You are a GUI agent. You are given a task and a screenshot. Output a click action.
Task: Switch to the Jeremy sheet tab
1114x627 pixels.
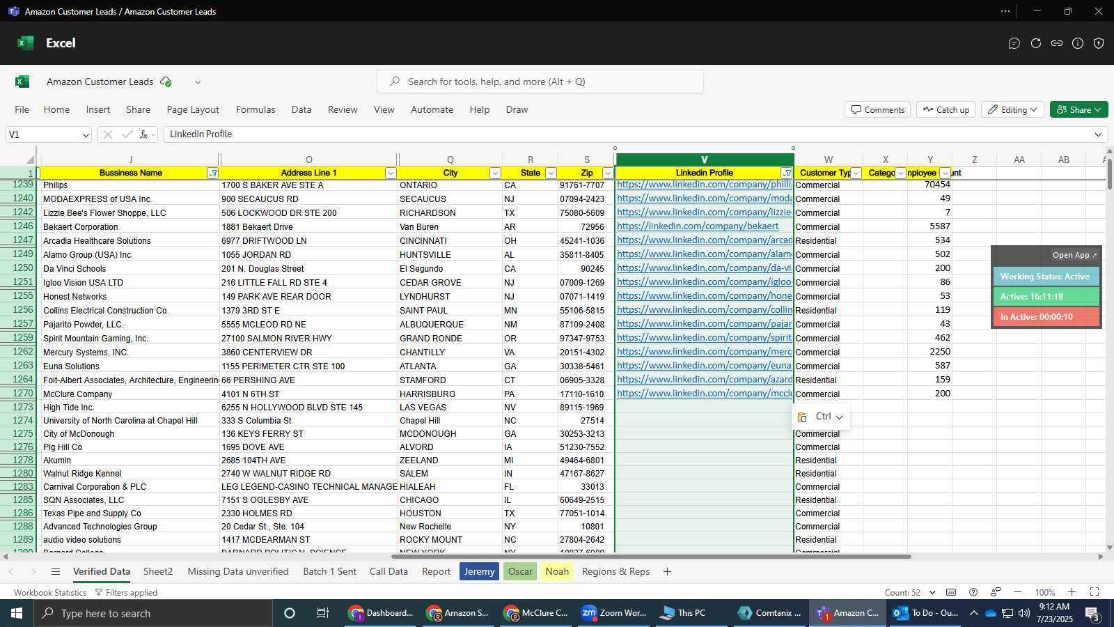coord(480,572)
